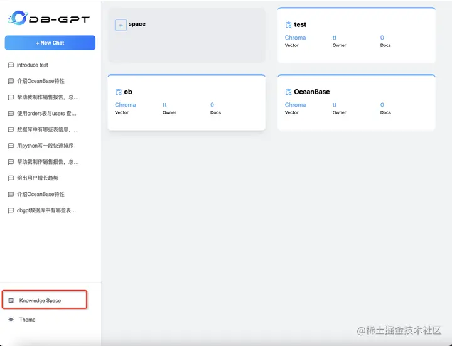Click the DB-GPT logo
The width and height of the screenshot is (452, 346).
pos(49,18)
